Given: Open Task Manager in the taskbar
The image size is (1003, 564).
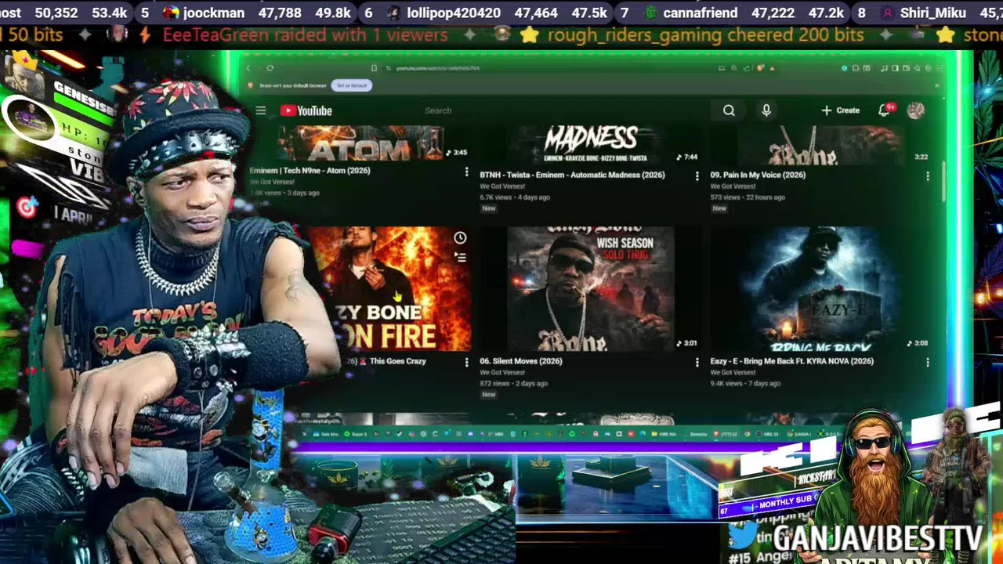Looking at the screenshot, I should tap(325, 433).
